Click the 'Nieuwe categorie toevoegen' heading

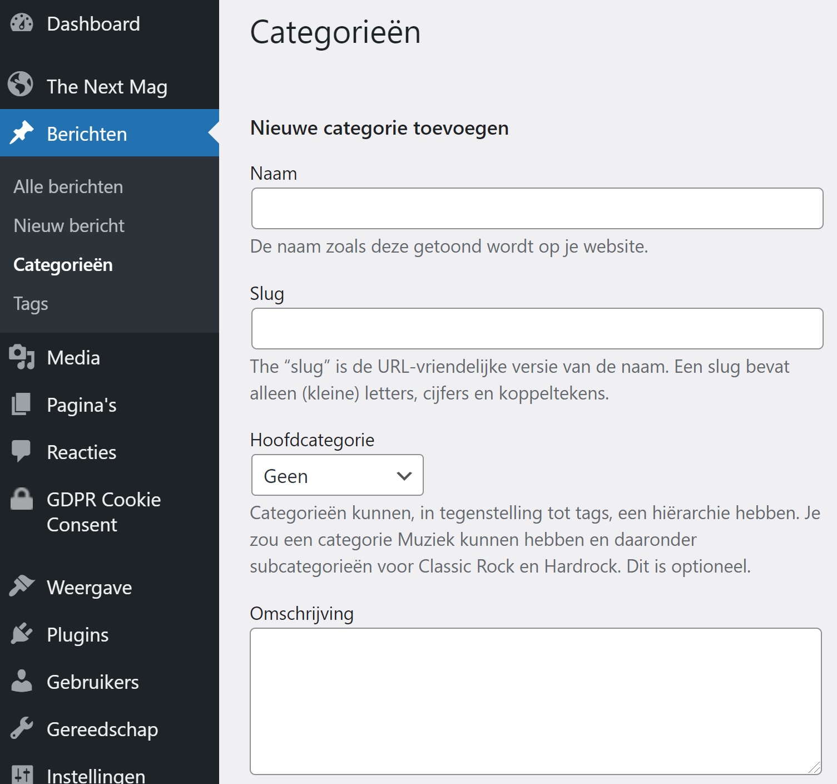(379, 128)
